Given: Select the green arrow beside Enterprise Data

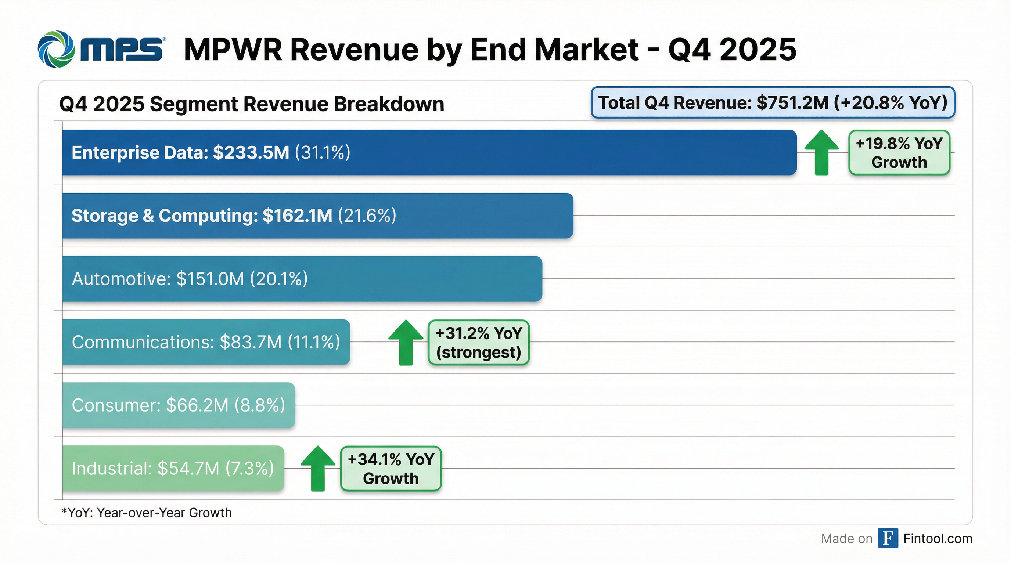Looking at the screenshot, I should [x=821, y=153].
